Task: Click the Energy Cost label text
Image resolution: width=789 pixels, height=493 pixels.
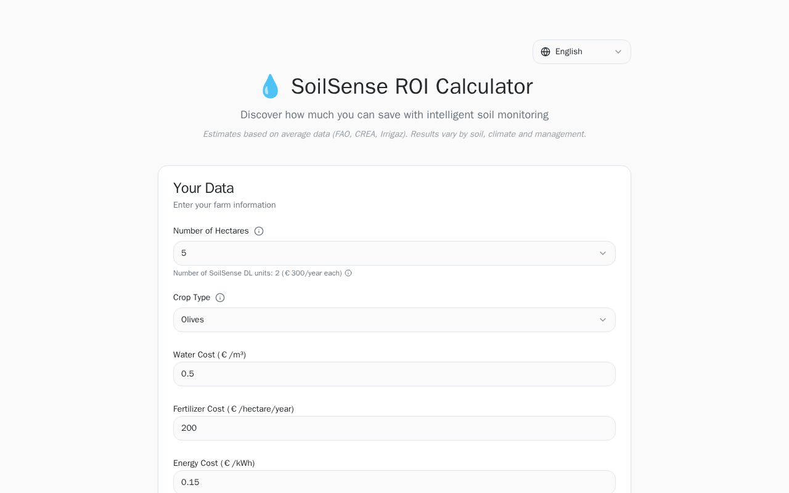Action: [x=213, y=463]
